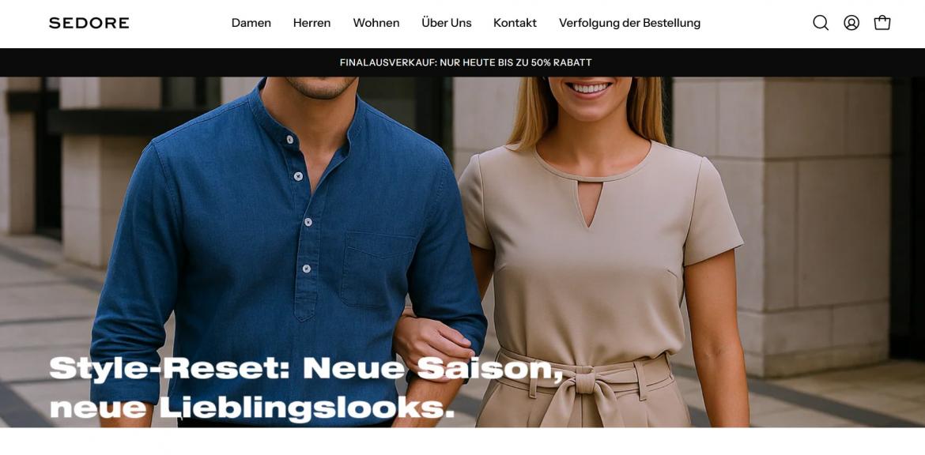
Task: Visit the Über Uns page
Action: coord(447,23)
